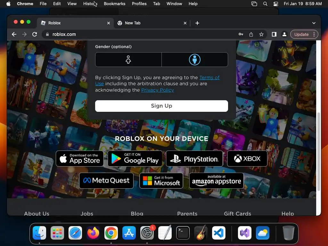Image resolution: width=328 pixels, height=246 pixels.
Task: Open Chrome three-dot menu
Action: click(x=314, y=34)
